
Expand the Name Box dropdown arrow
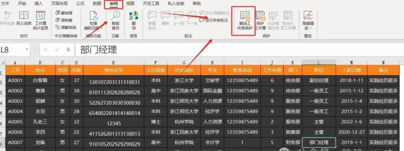(27, 49)
